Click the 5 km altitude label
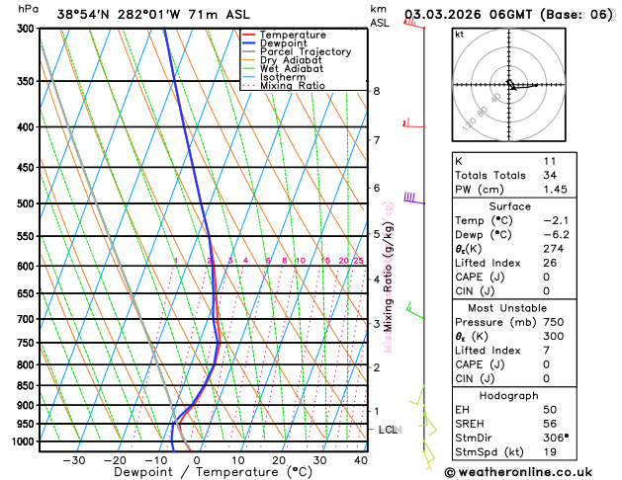This screenshot has height=480, width=622. [377, 234]
